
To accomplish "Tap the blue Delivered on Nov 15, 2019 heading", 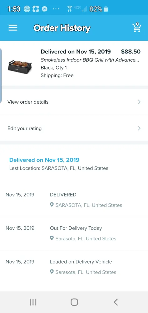I will 44,160.
